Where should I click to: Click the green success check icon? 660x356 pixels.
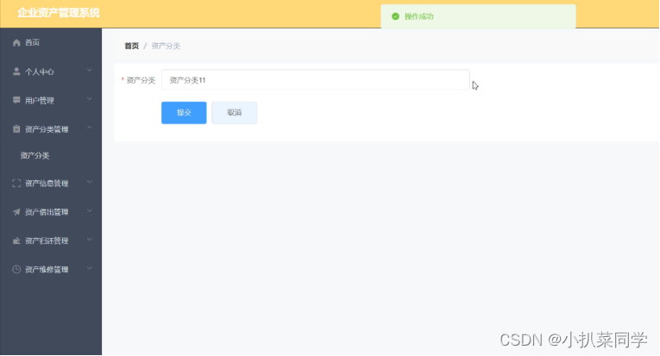pyautogui.click(x=395, y=16)
